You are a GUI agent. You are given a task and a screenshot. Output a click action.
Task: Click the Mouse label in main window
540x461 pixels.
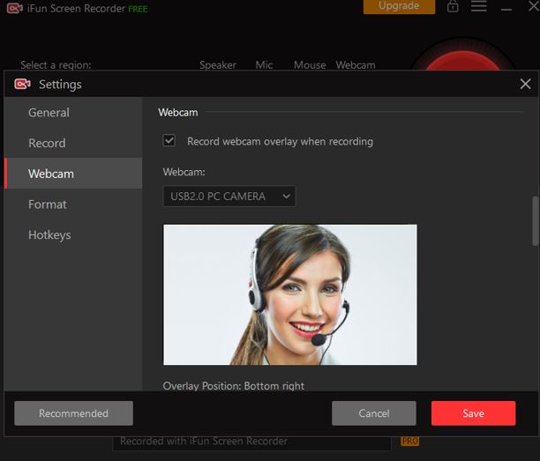[x=310, y=65]
